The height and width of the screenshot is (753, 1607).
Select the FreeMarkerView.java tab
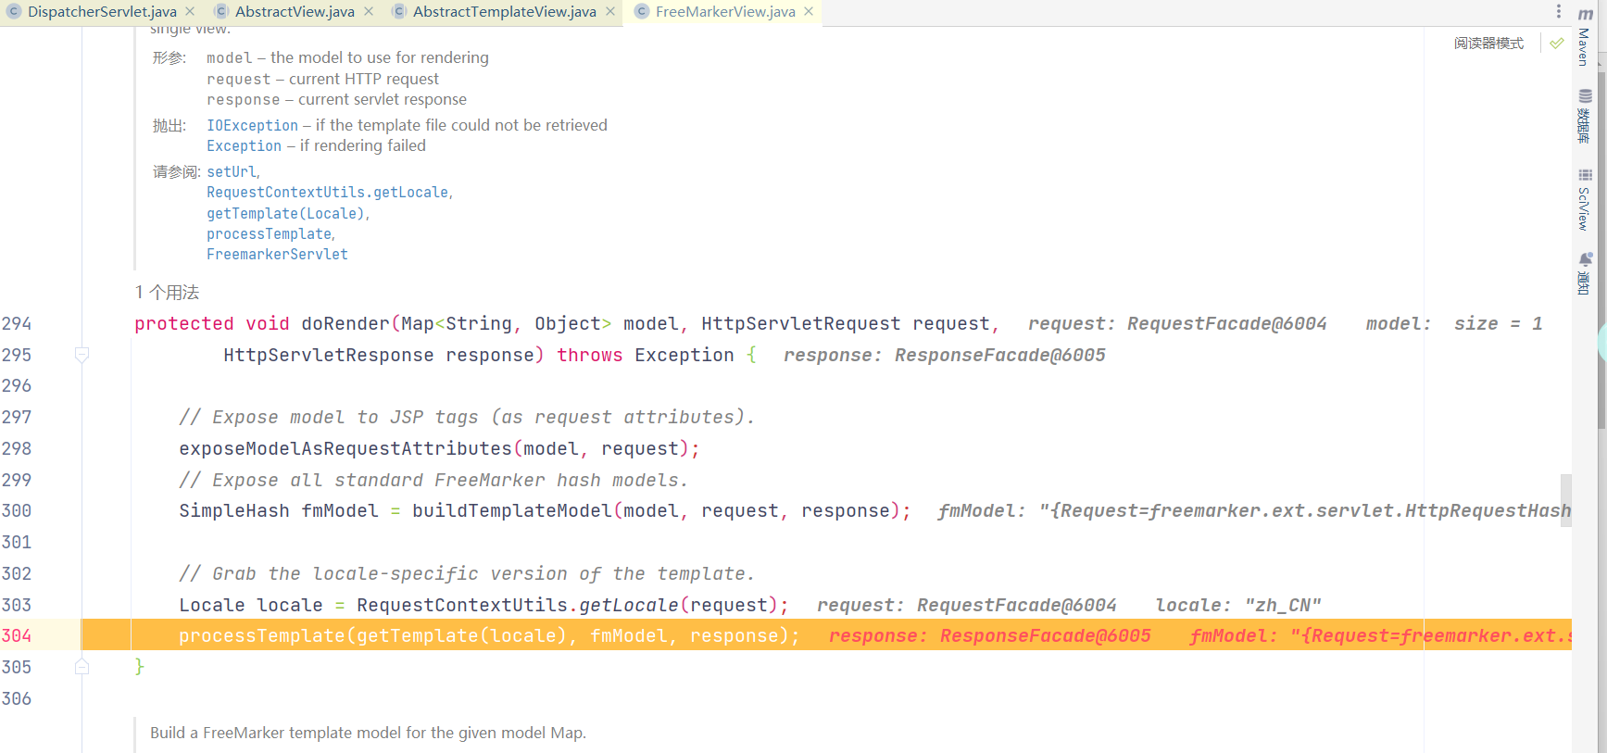(x=725, y=12)
